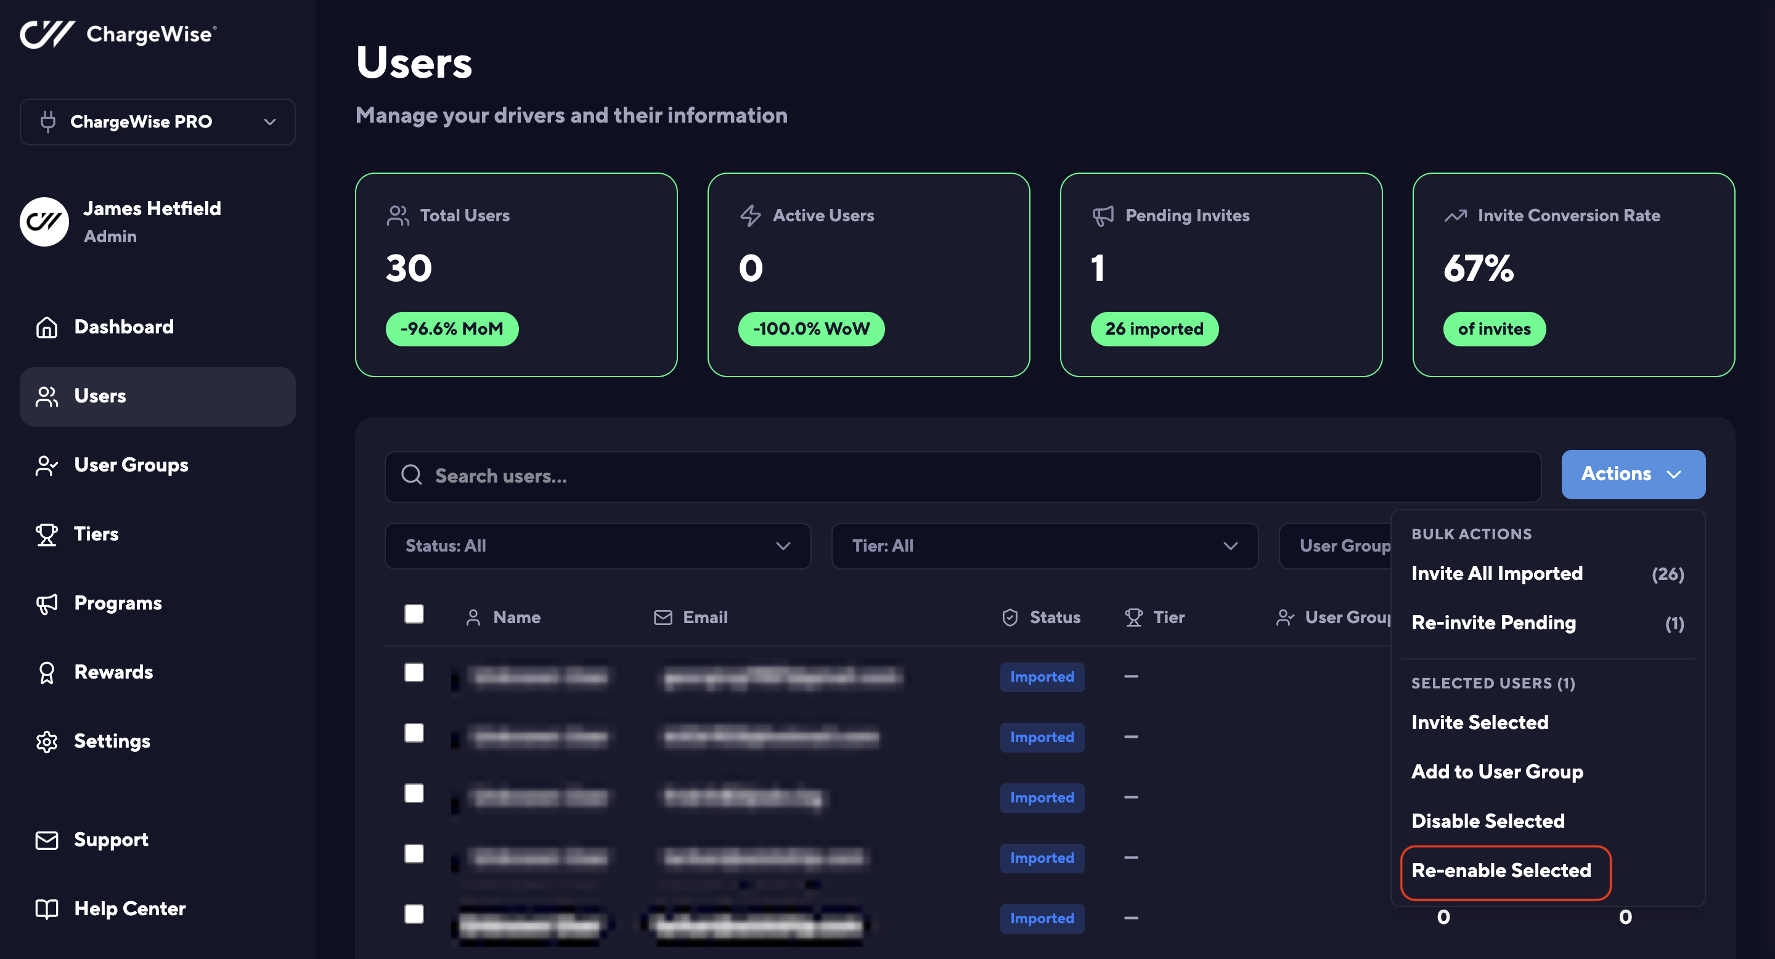Check the third user row checkbox
This screenshot has height=959, width=1775.
[414, 793]
